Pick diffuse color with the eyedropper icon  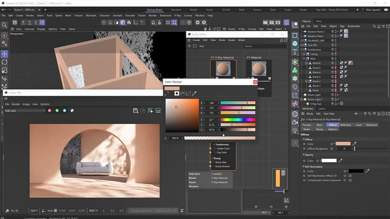354,144
